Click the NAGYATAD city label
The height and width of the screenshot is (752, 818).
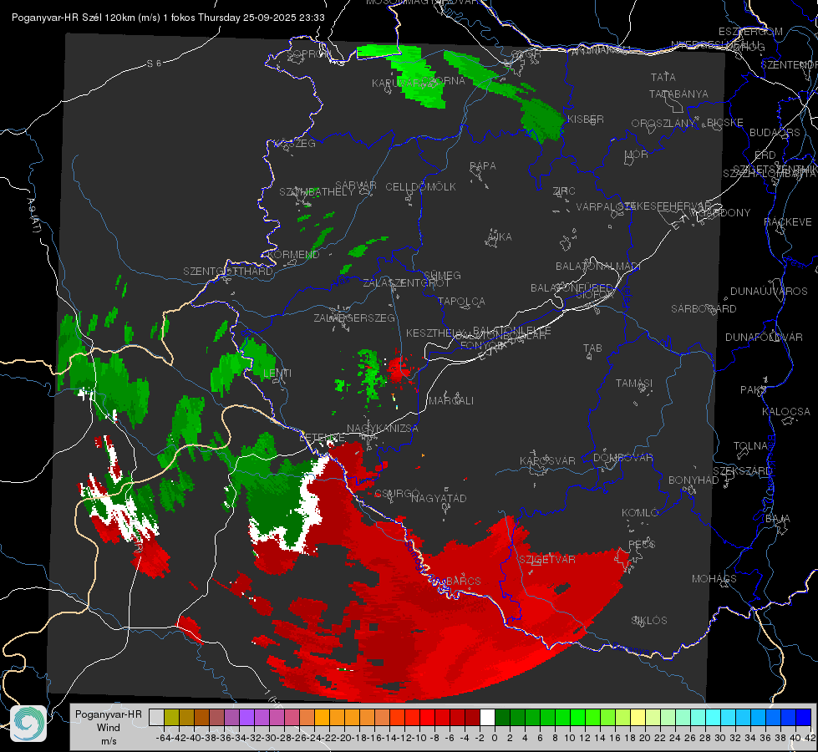pos(439,498)
